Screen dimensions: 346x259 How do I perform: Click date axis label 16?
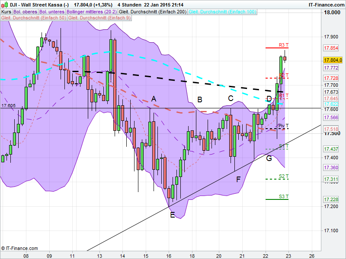[x=169, y=256]
